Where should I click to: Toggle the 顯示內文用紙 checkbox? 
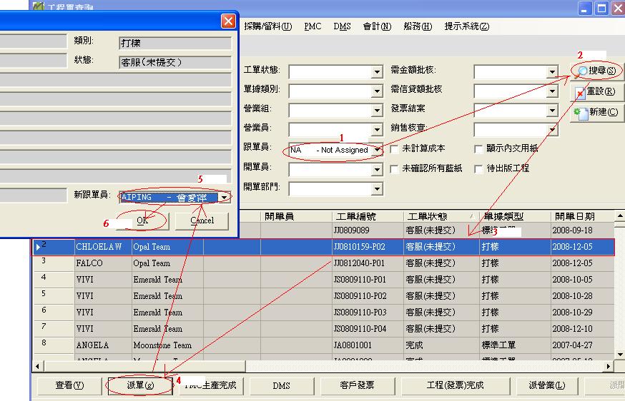(480, 150)
